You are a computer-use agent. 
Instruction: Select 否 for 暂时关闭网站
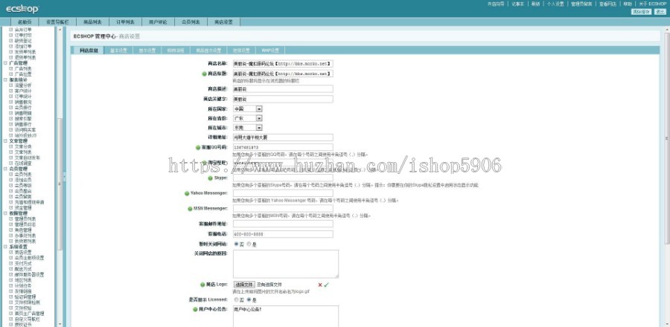236,245
